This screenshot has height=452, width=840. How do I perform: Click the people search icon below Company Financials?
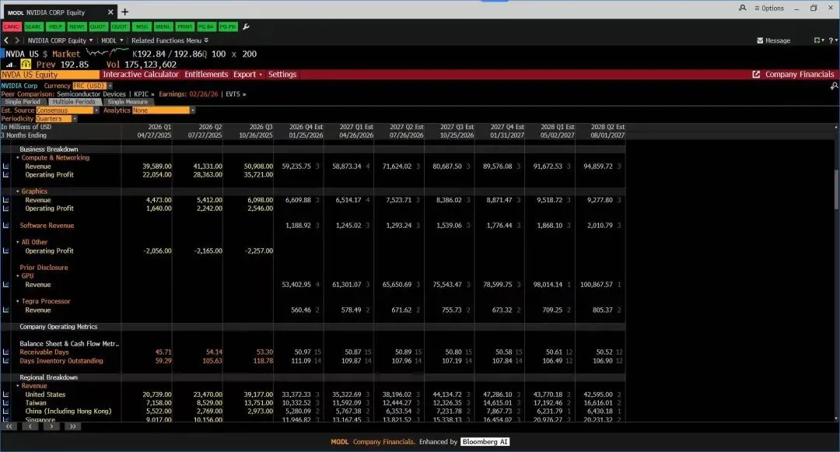tap(834, 86)
